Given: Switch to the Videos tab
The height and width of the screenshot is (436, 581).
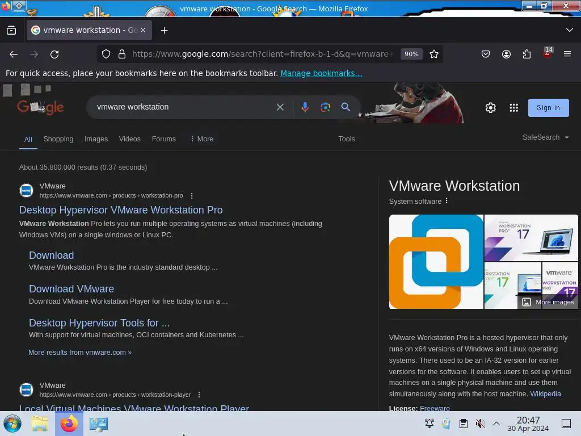Looking at the screenshot, I should coord(130,139).
